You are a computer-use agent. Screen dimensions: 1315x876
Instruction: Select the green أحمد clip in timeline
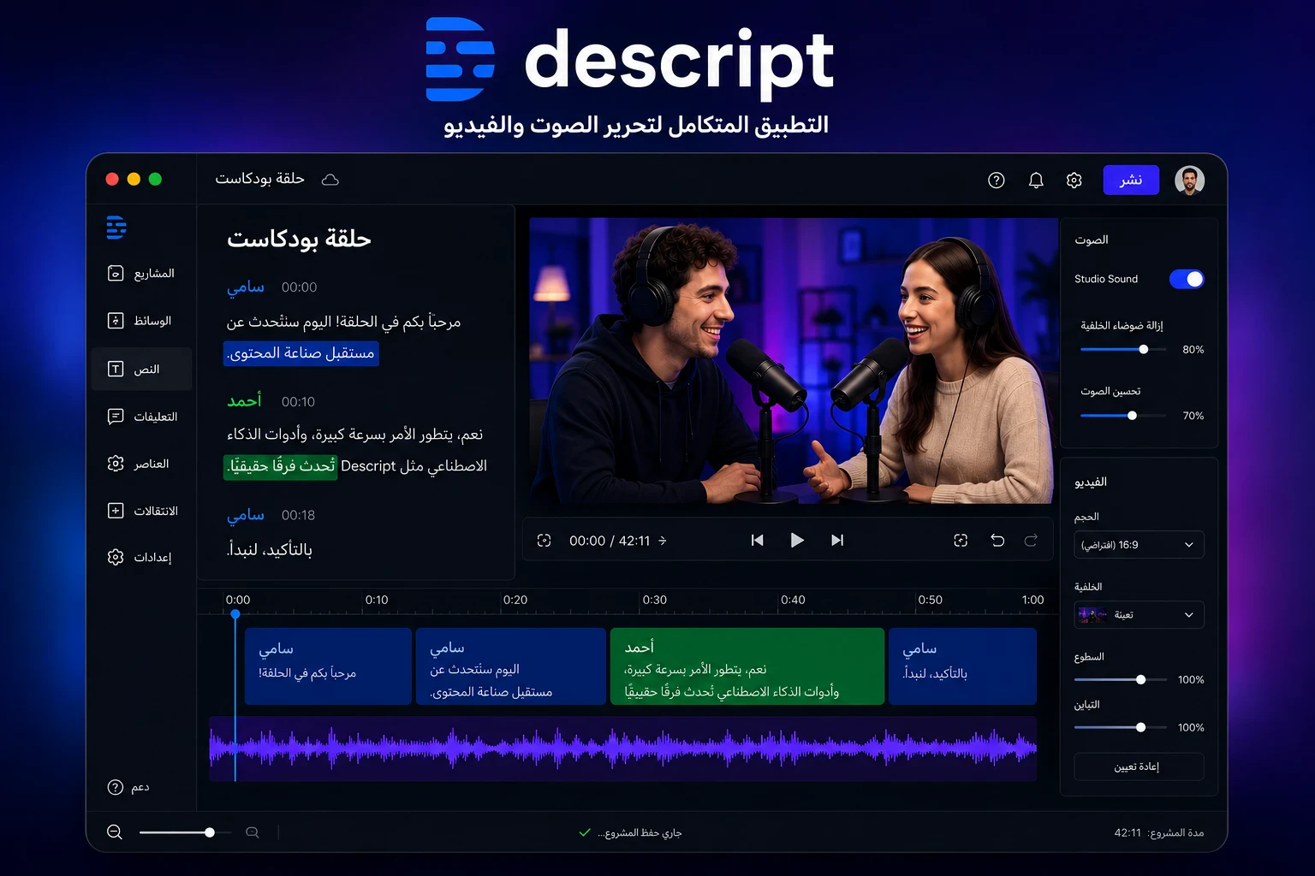click(747, 666)
